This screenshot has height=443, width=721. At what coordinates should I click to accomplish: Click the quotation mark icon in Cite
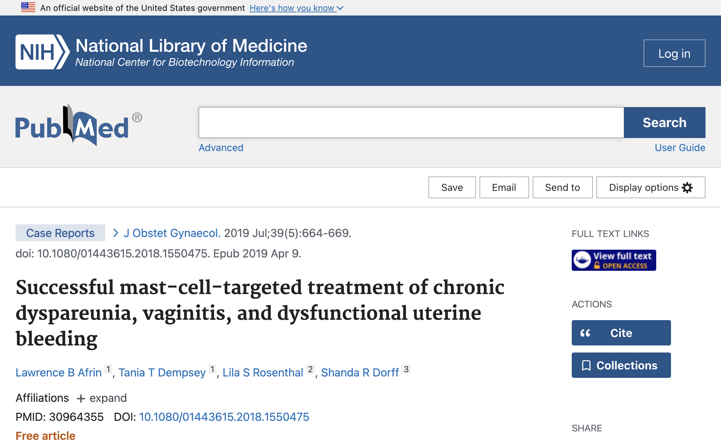[x=585, y=333]
